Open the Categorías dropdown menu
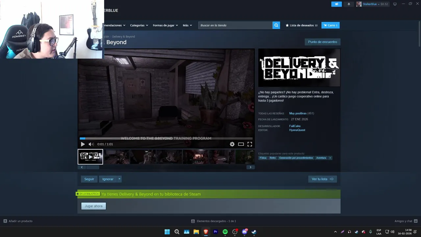This screenshot has width=421, height=237. tap(139, 25)
